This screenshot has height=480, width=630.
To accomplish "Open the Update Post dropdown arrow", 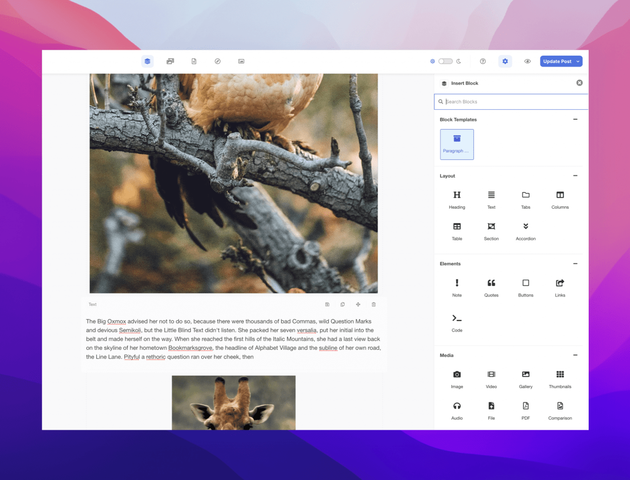I will 578,62.
